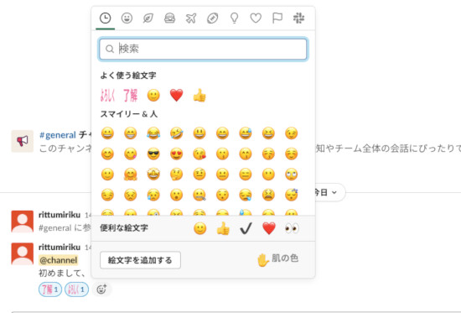Select the zipper mouth emoji

(199, 195)
